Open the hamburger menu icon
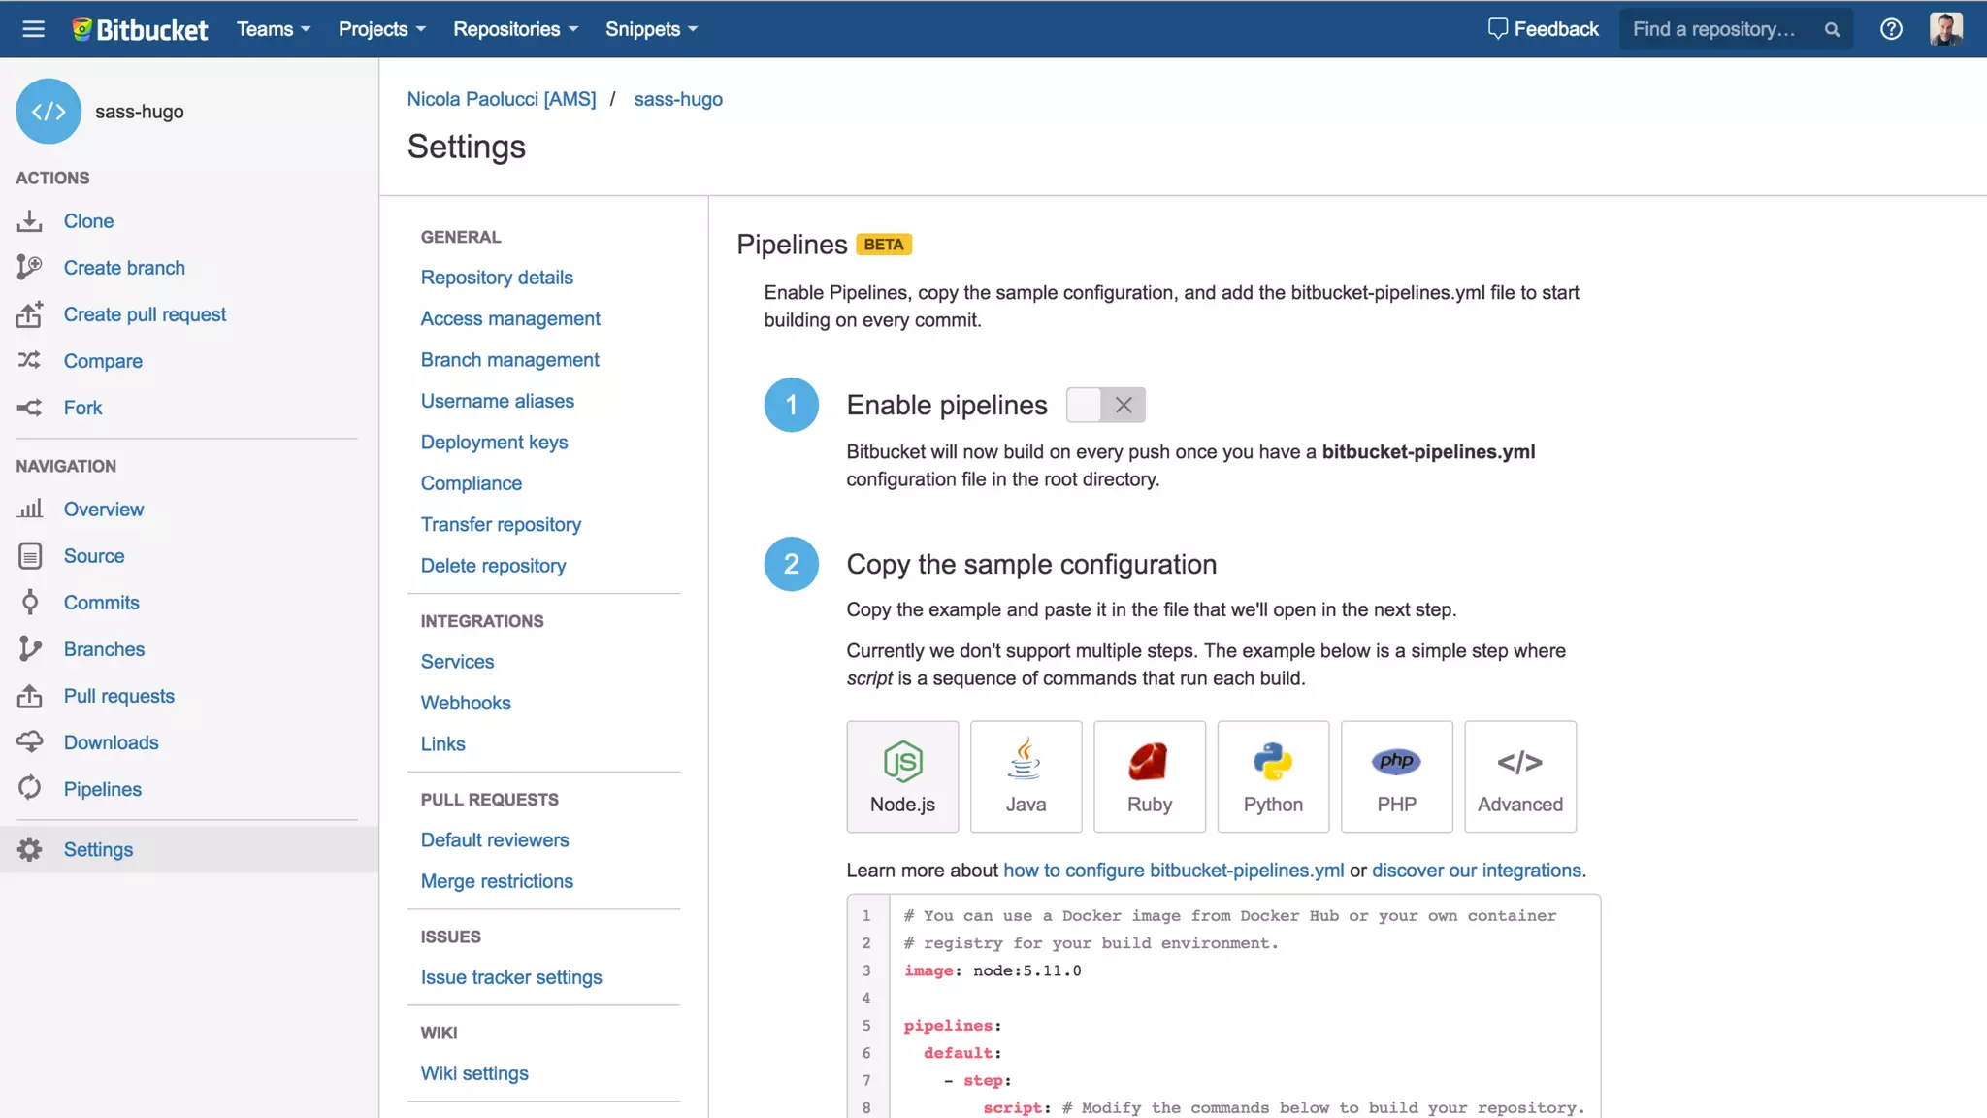Image resolution: width=1987 pixels, height=1118 pixels. 33,29
